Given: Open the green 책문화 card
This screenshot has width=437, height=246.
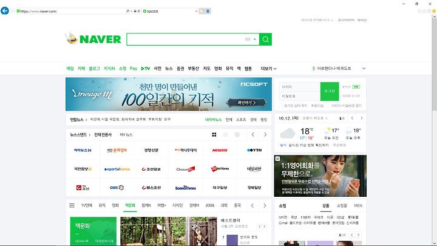Looking at the screenshot, I should 93,231.
